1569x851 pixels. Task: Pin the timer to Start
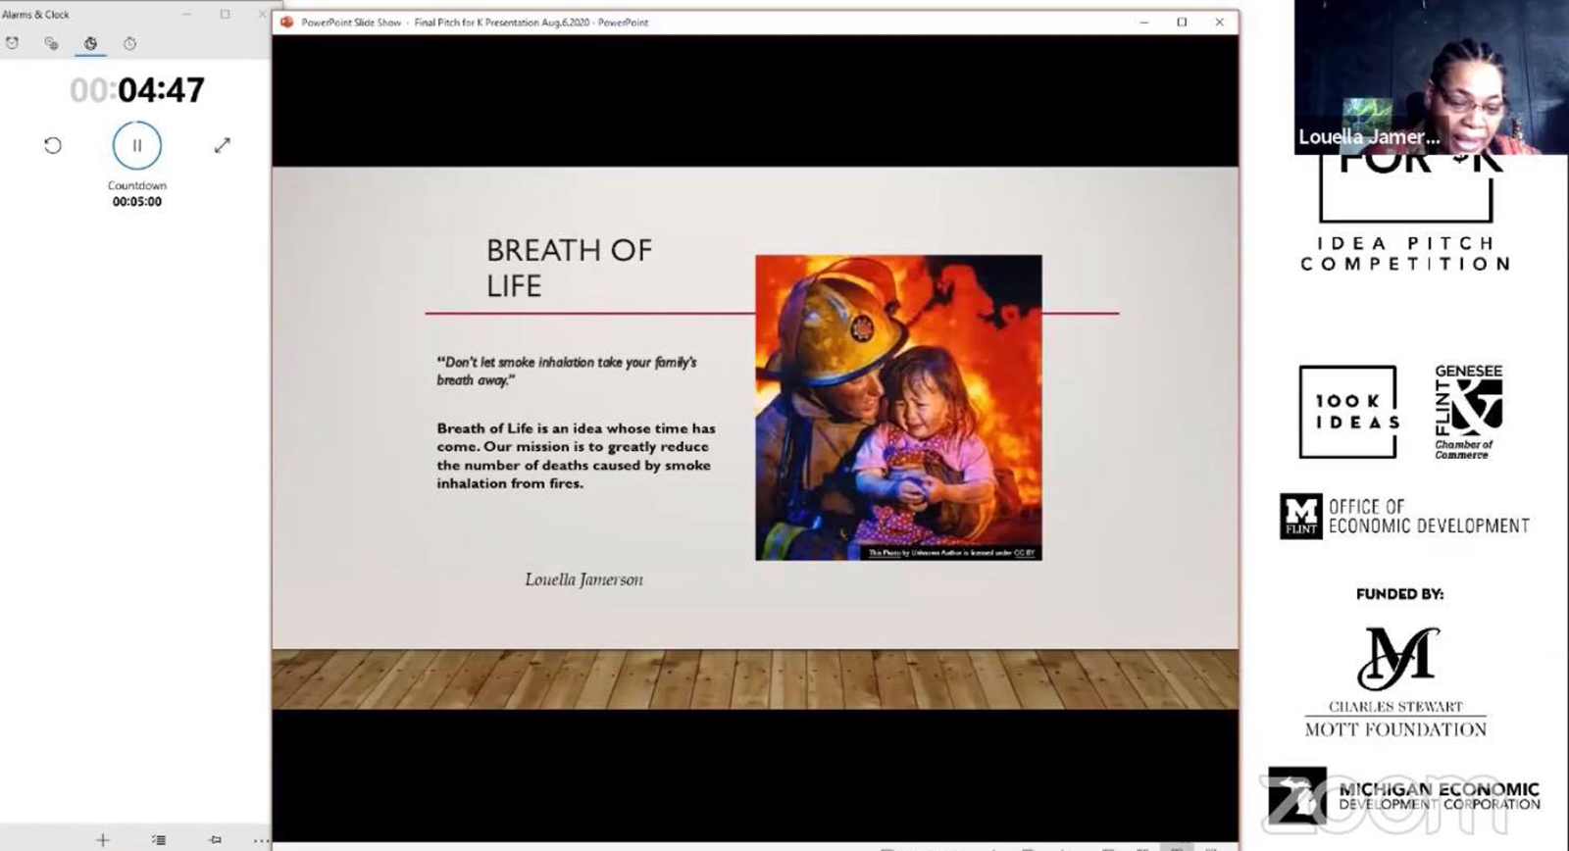point(215,839)
